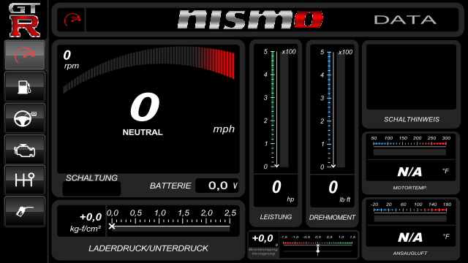Open the steering wheel sidebar page
468x263 pixels.
click(25, 118)
